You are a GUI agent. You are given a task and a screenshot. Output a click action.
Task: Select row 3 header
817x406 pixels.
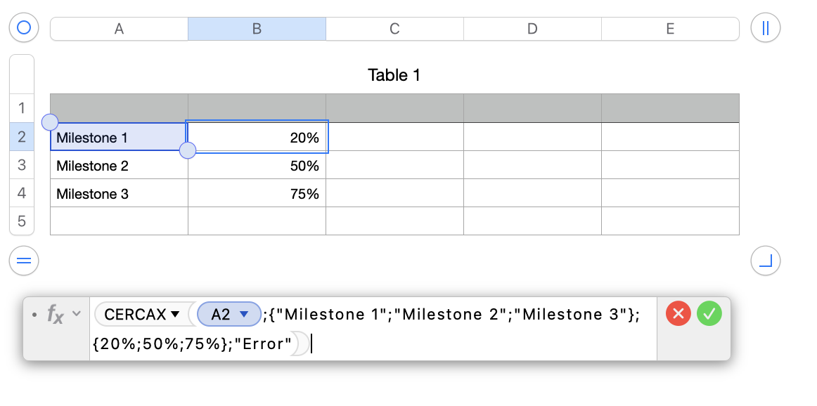point(21,165)
